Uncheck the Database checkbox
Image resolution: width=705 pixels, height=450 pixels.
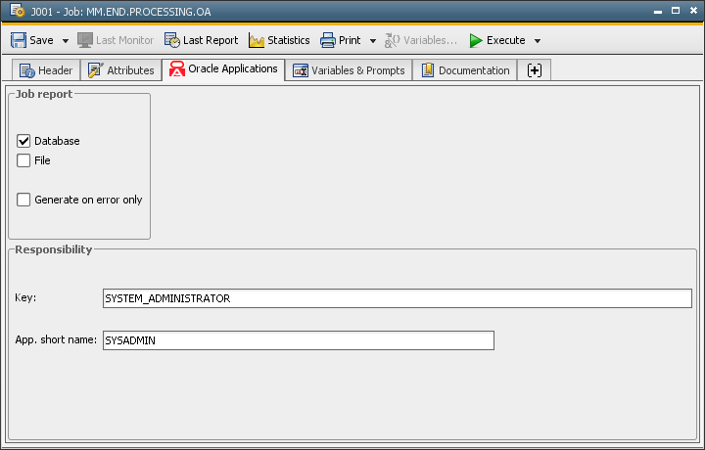24,141
